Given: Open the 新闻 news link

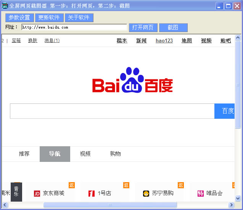Looking at the screenshot, I should pyautogui.click(x=141, y=40).
